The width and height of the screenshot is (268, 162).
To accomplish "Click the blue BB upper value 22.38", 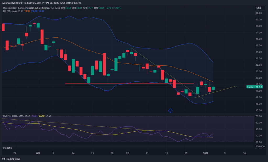I will [34, 11].
